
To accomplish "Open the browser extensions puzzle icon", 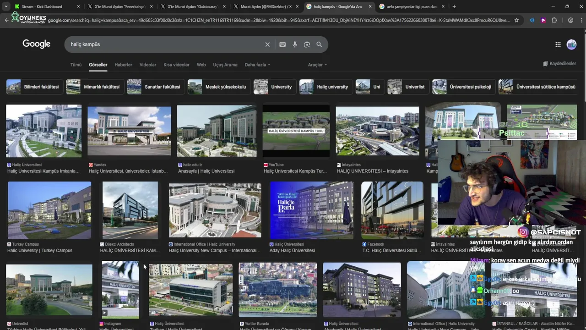I will point(554,20).
